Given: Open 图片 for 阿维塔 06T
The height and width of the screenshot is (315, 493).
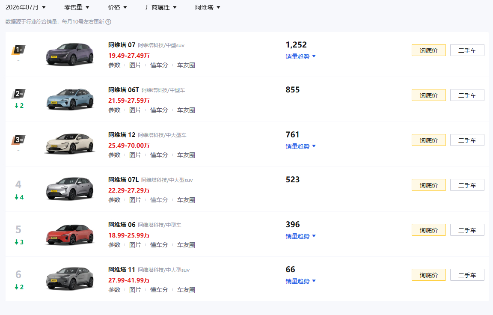Looking at the screenshot, I should tap(135, 110).
